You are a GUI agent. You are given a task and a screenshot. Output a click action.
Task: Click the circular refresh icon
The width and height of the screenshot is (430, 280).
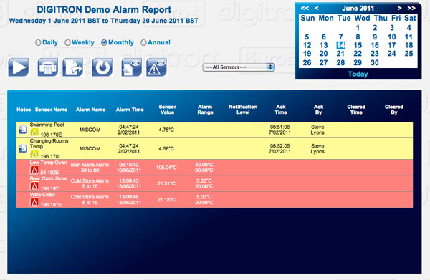[102, 67]
